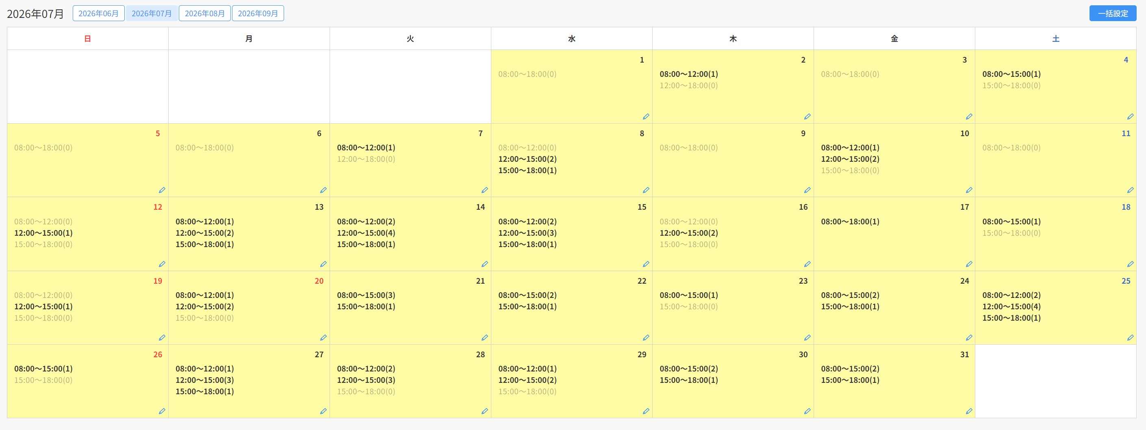This screenshot has height=430, width=1146.
Task: Select 12:00~18:00(0) slot on July 7
Action: pyautogui.click(x=366, y=159)
